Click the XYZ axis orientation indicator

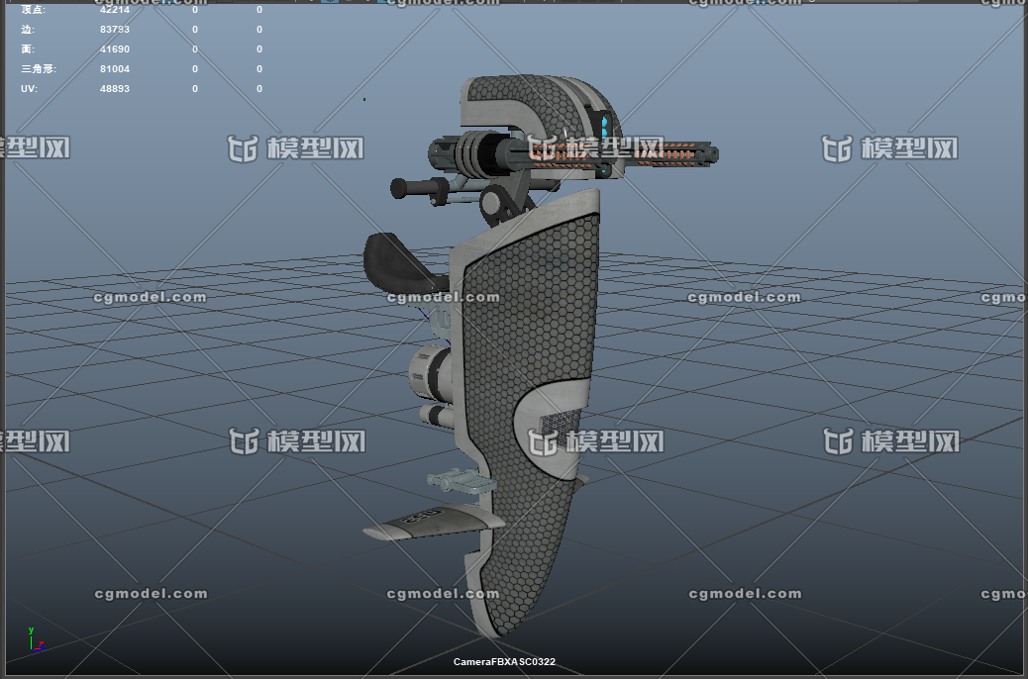34,639
